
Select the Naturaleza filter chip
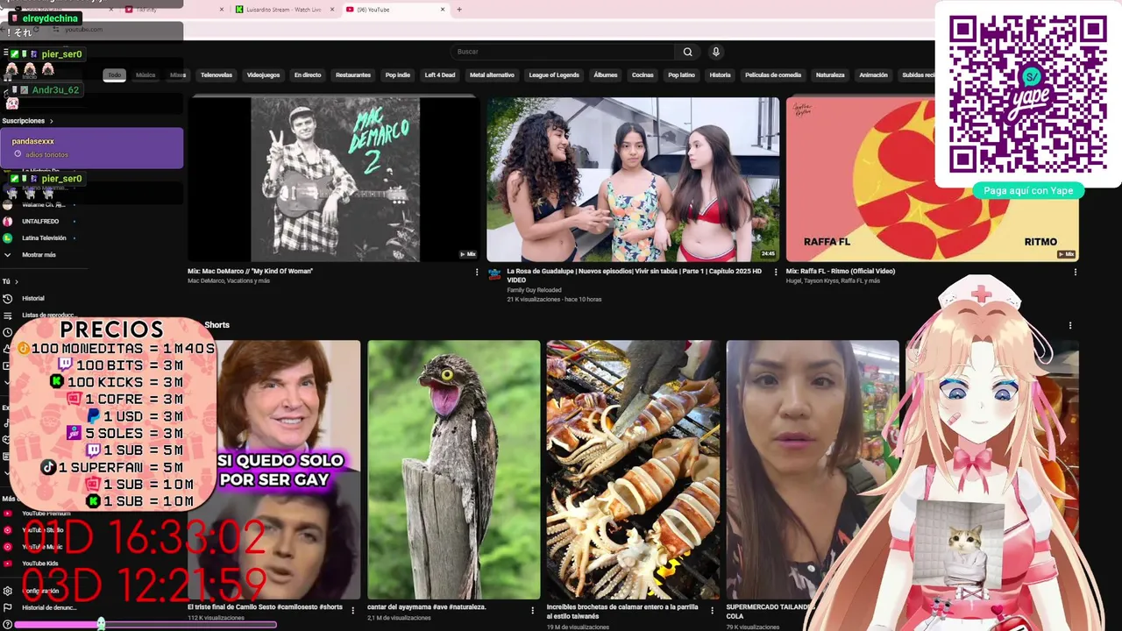click(830, 75)
